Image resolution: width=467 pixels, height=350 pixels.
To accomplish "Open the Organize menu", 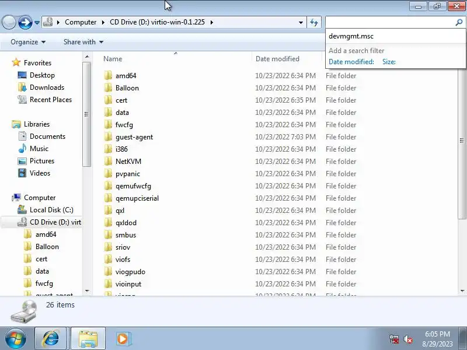I will (x=28, y=42).
